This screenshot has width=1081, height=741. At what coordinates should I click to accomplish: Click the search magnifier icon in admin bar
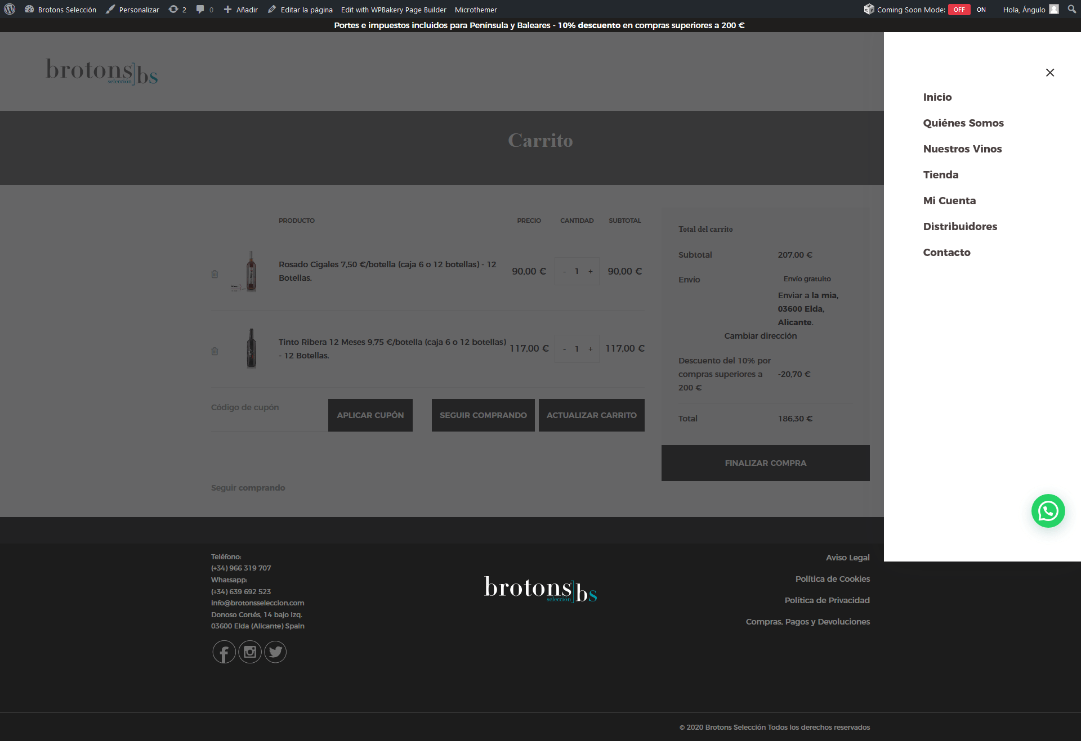tap(1071, 9)
